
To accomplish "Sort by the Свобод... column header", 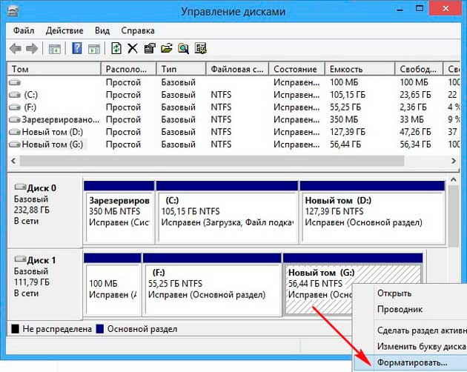I will pos(419,69).
